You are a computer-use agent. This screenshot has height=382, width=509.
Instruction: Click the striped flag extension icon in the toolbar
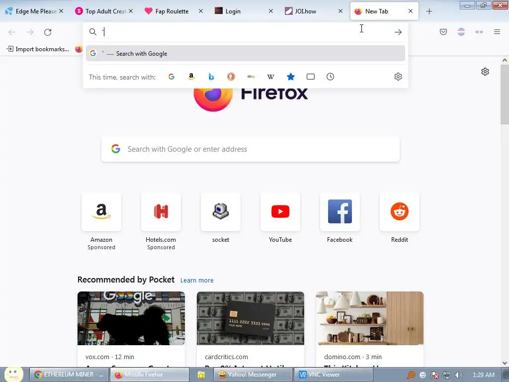[x=461, y=32]
